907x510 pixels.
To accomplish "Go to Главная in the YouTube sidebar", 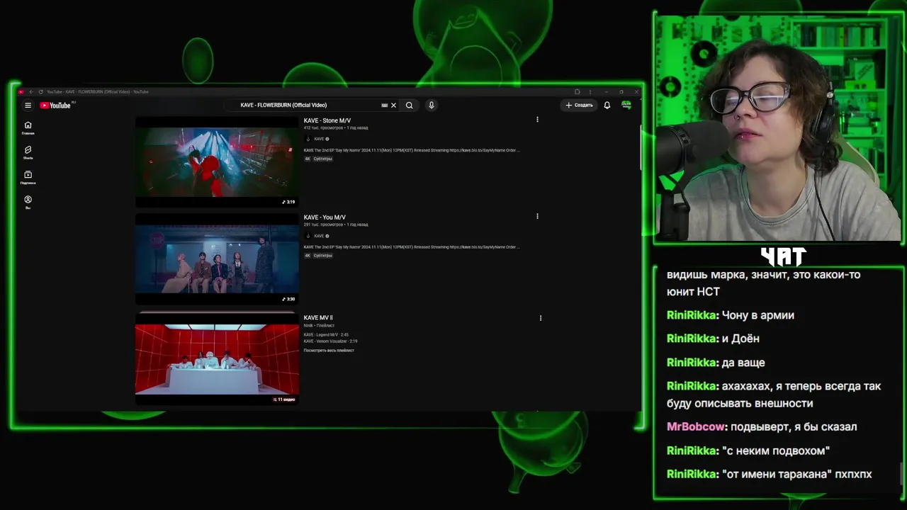I will [x=28, y=127].
